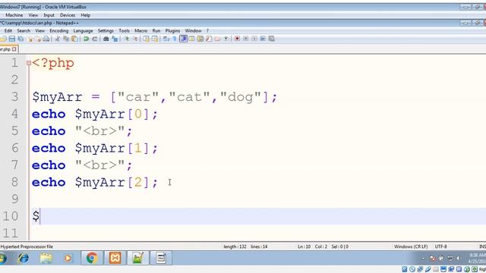The image size is (486, 273).
Task: Open the VirtualBox Help menu
Action: click(86, 15)
